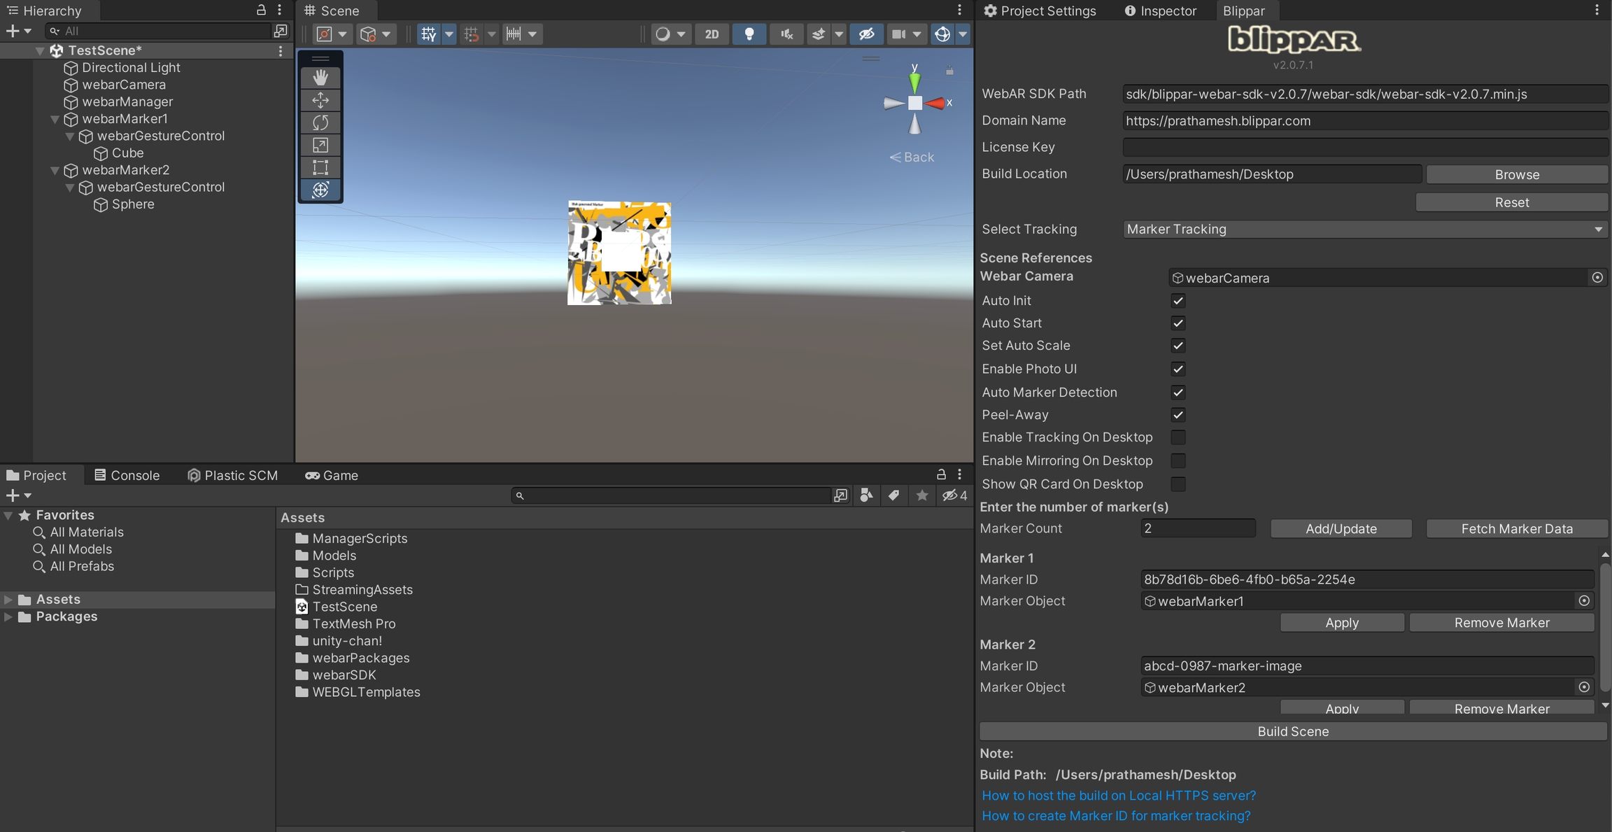
Task: Toggle scene audio mute icon
Action: (x=786, y=34)
